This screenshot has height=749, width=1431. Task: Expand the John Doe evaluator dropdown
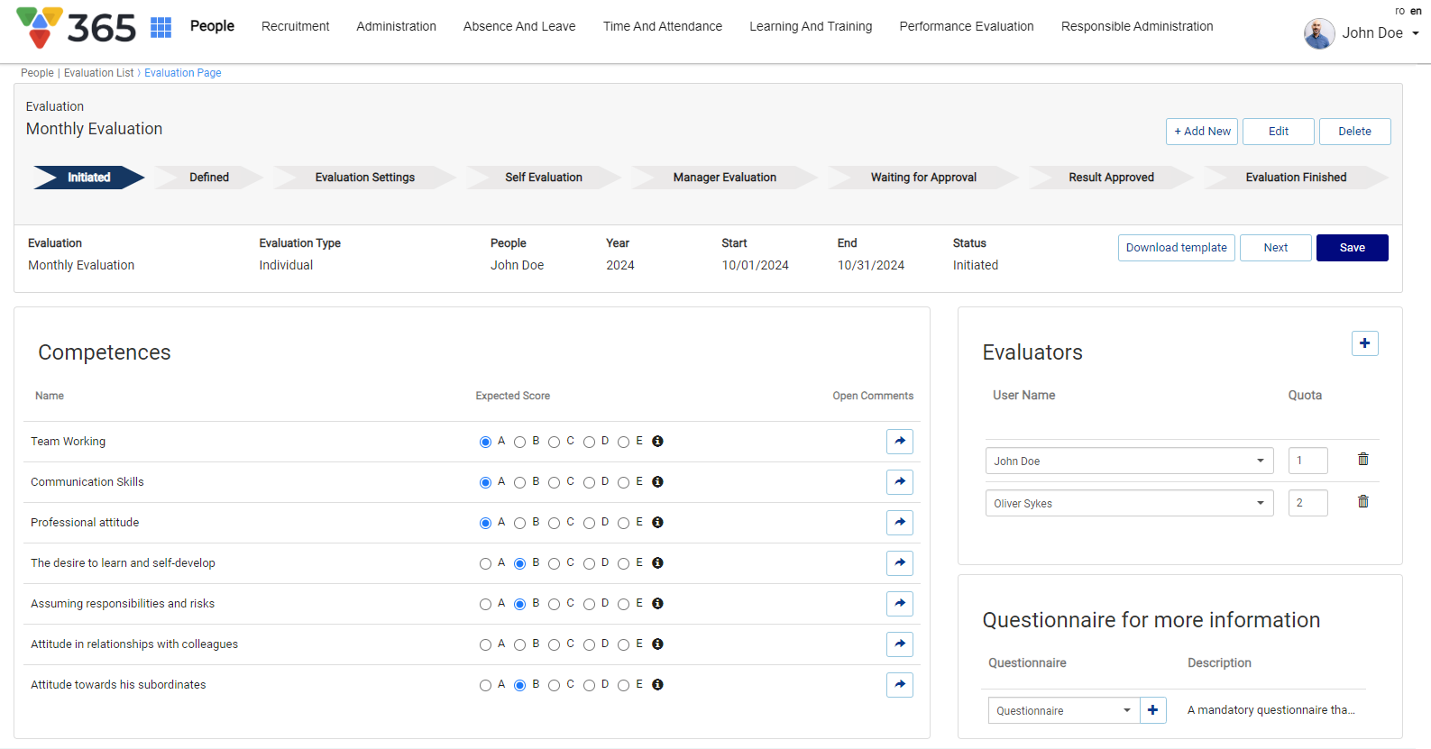[x=1129, y=461]
